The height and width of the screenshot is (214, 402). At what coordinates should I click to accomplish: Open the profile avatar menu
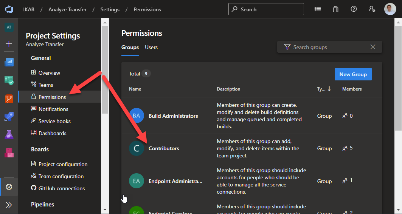coord(390,9)
